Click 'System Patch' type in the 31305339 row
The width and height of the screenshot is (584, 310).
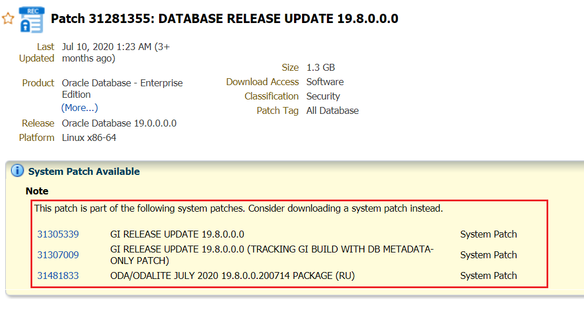click(x=489, y=234)
